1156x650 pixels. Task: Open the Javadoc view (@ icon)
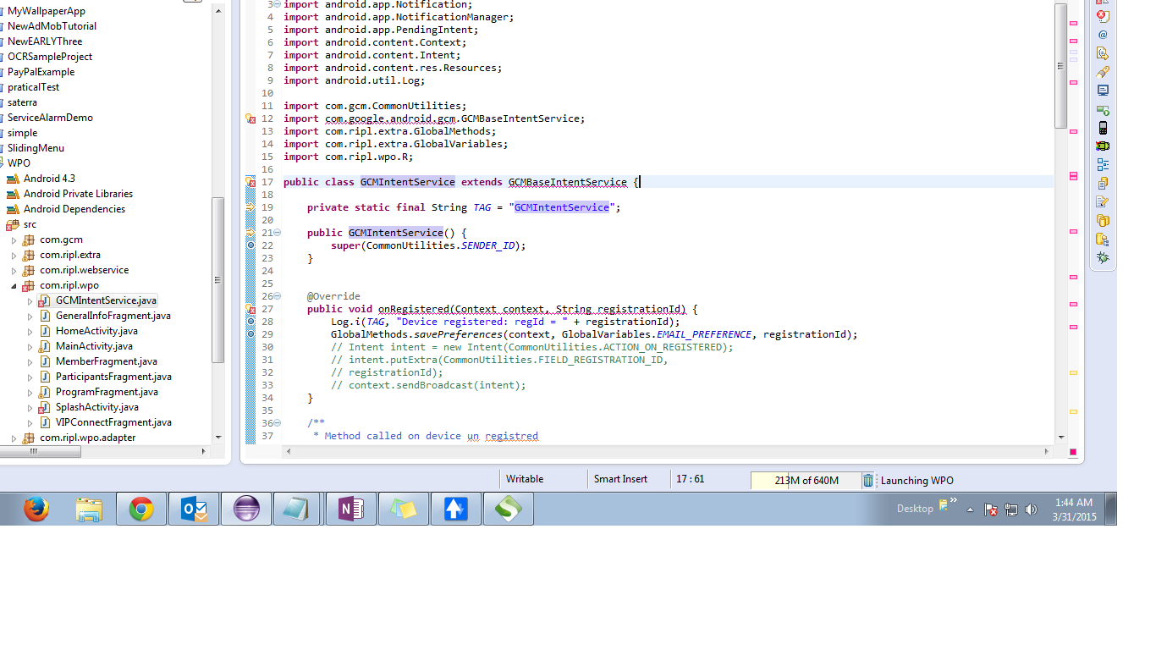point(1103,35)
